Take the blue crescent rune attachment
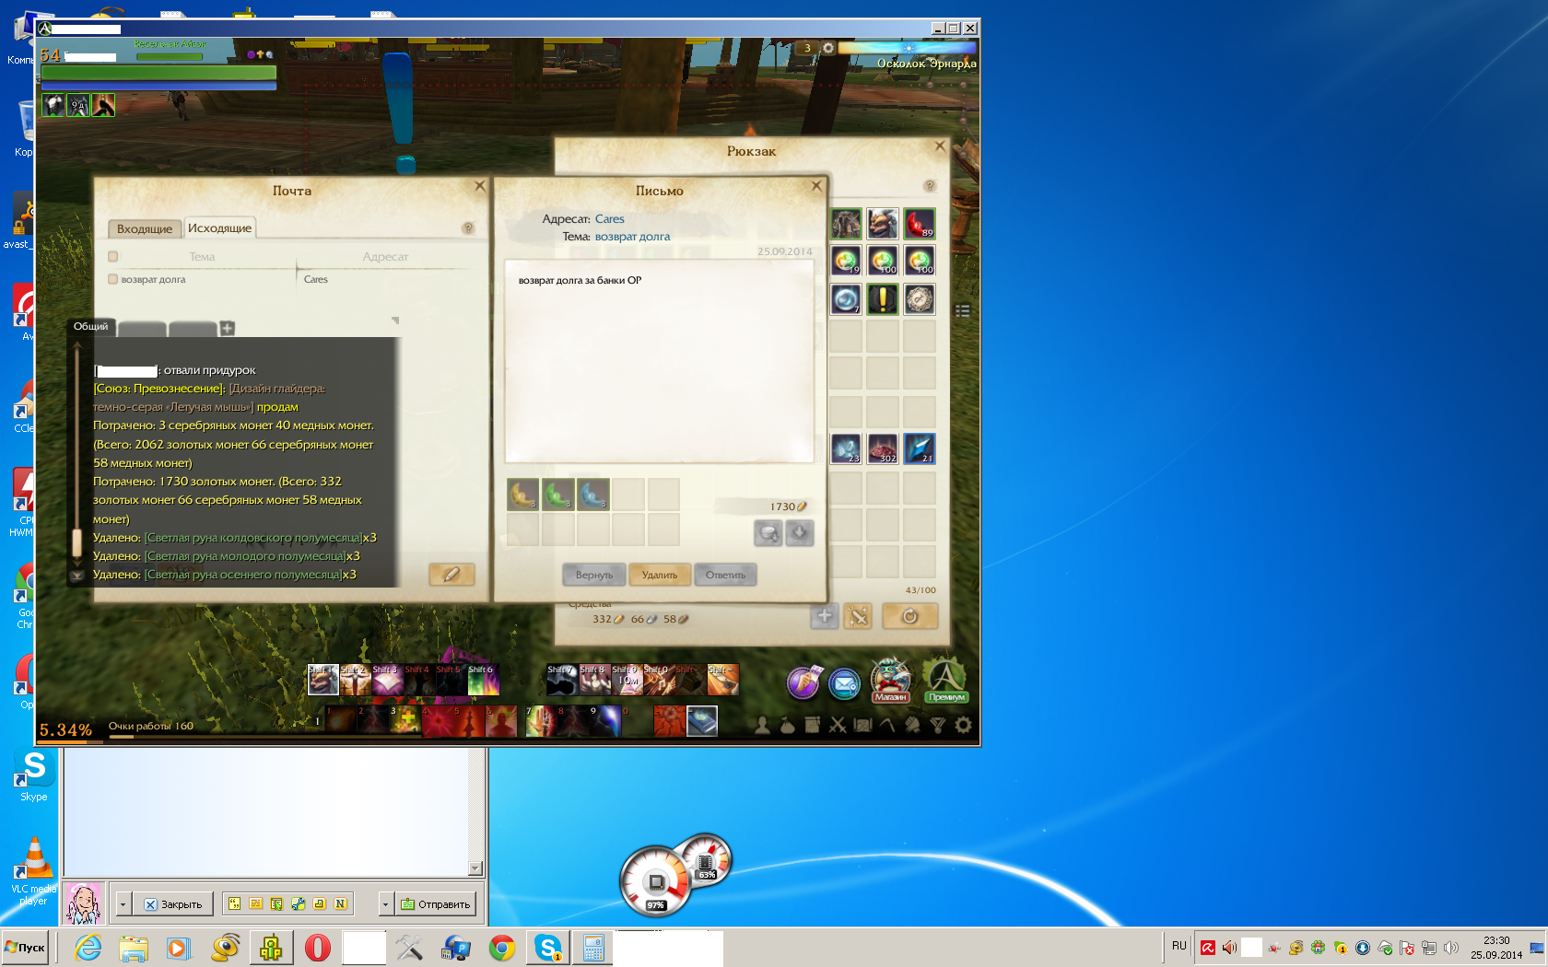 [x=593, y=495]
